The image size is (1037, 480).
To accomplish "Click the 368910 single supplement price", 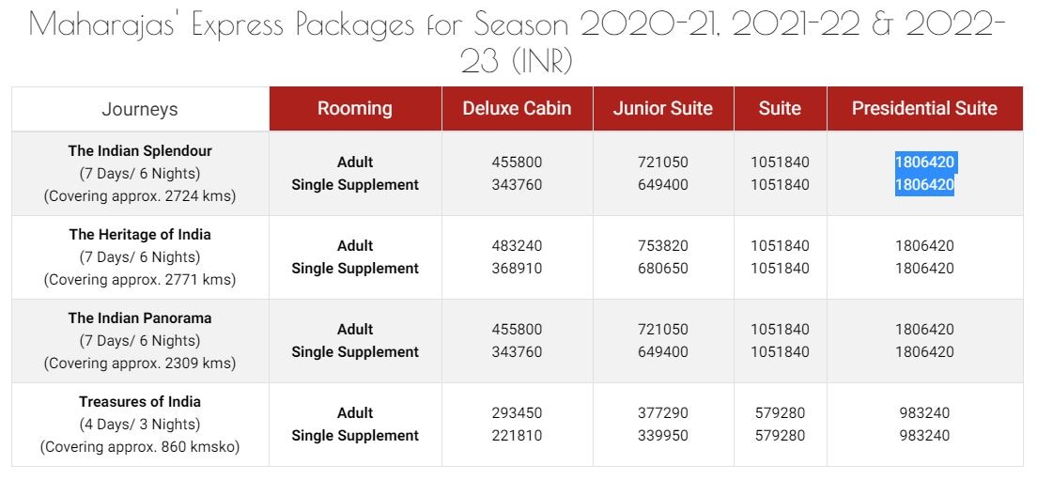I will pos(517,268).
